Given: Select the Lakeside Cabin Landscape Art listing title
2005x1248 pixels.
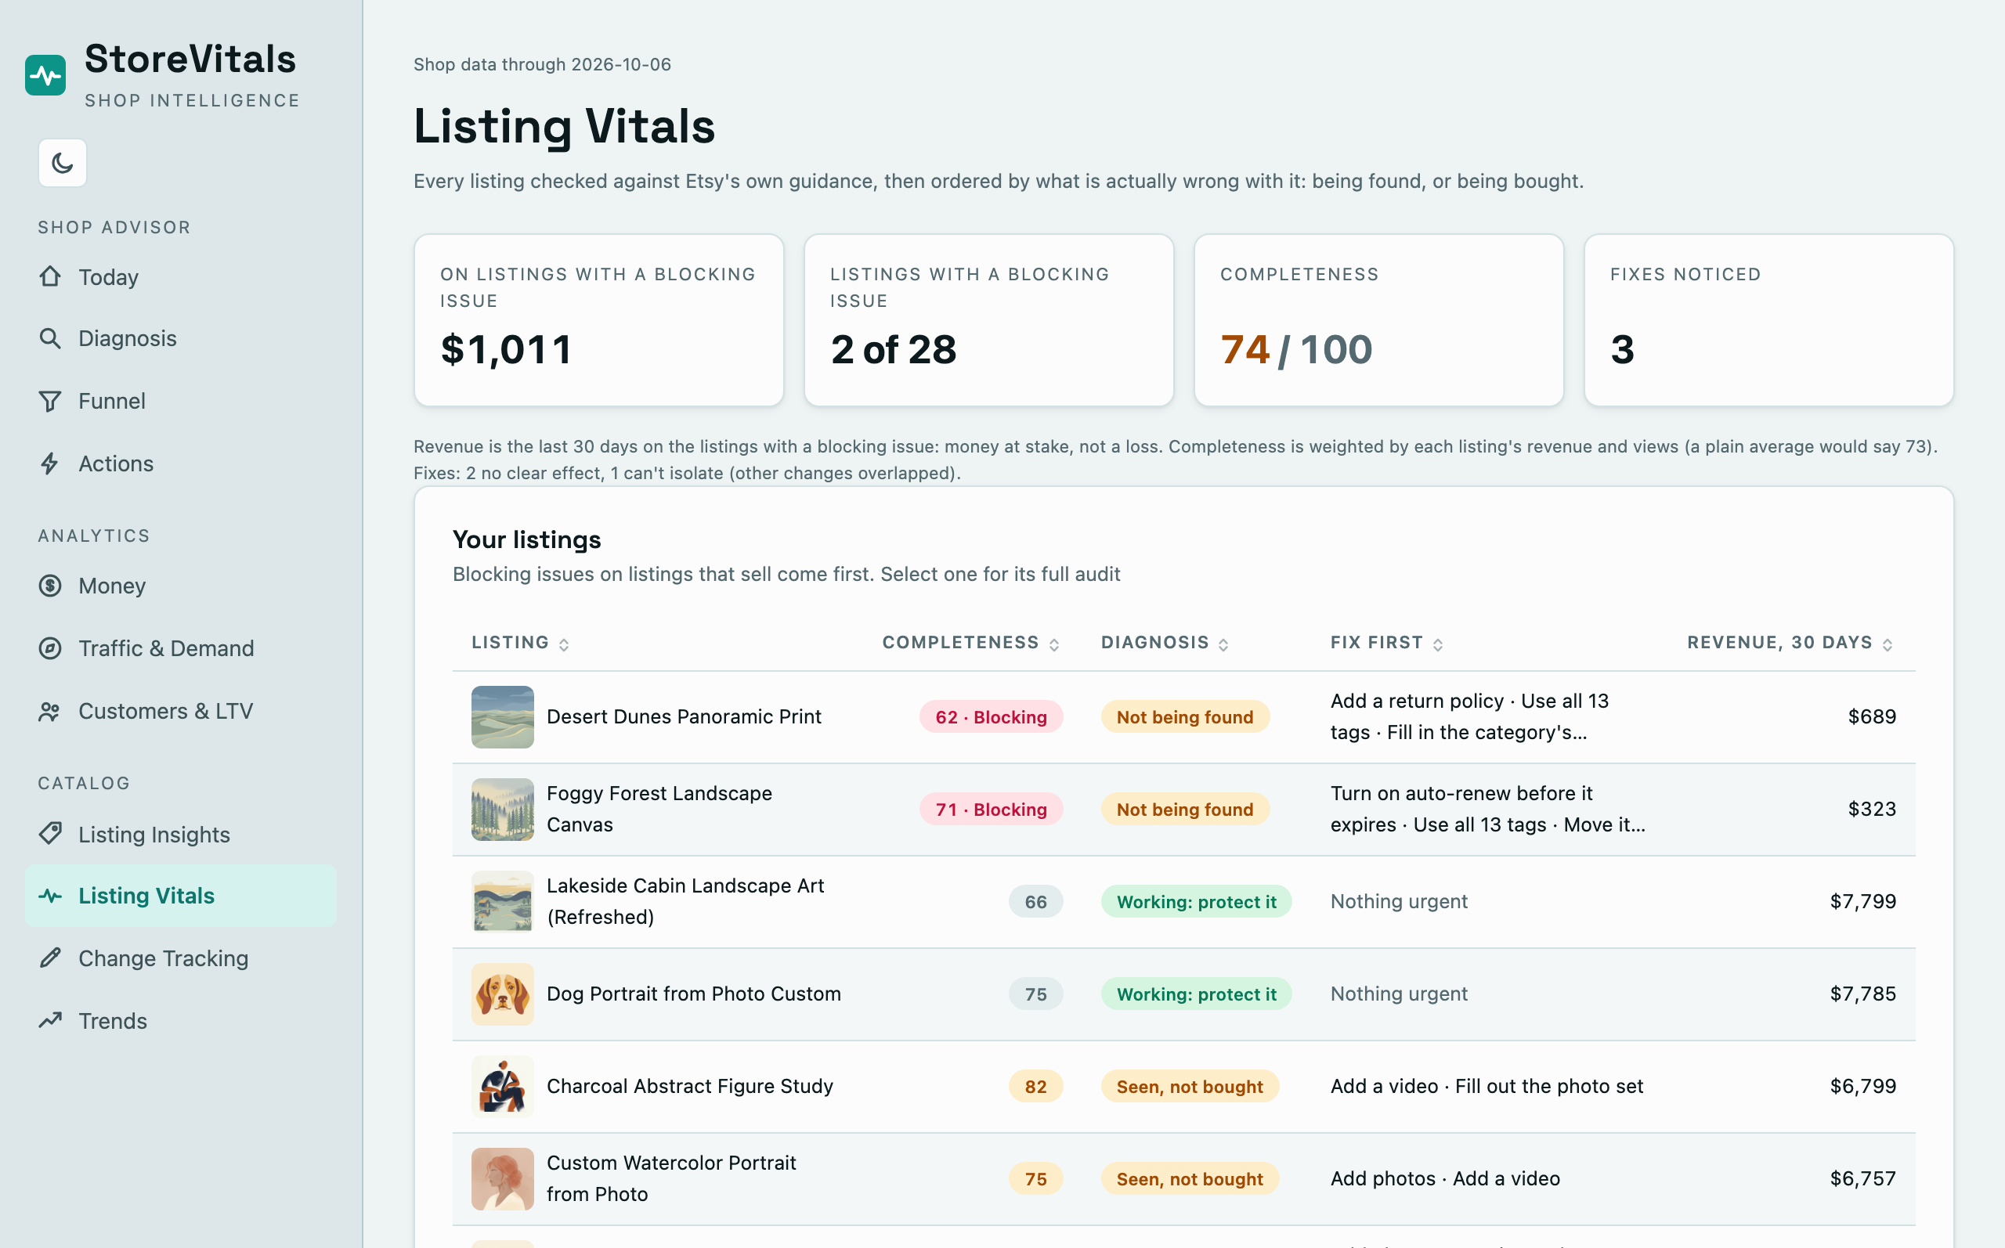Looking at the screenshot, I should coord(685,901).
